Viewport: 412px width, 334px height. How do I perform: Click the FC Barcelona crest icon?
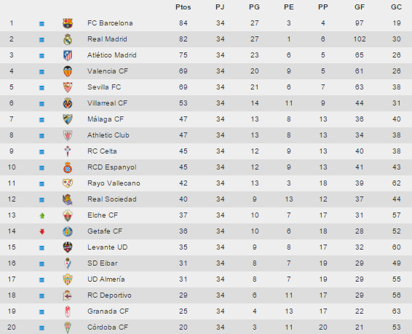coord(68,23)
